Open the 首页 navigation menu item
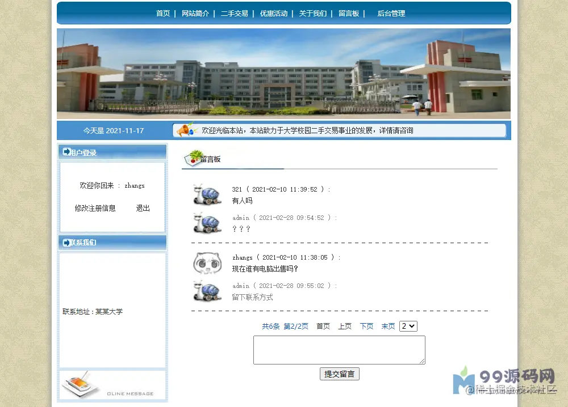 [x=163, y=14]
